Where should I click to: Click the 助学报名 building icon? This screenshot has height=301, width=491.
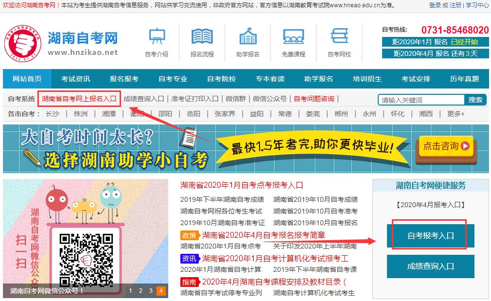pyautogui.click(x=248, y=37)
